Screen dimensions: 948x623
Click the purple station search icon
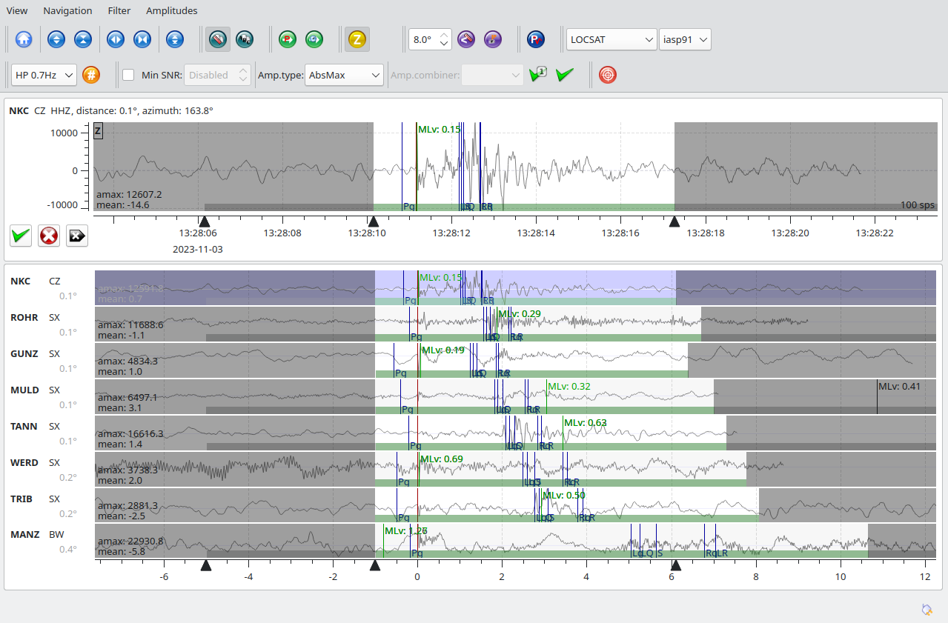click(493, 39)
